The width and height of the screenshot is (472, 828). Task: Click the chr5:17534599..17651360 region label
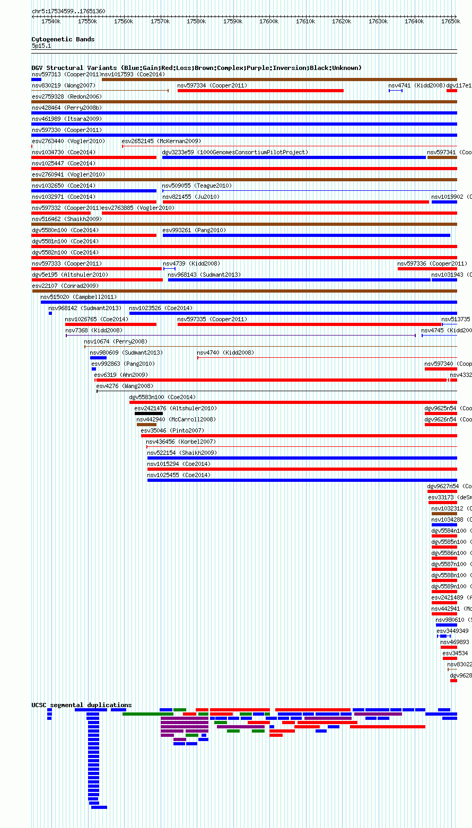pos(68,11)
